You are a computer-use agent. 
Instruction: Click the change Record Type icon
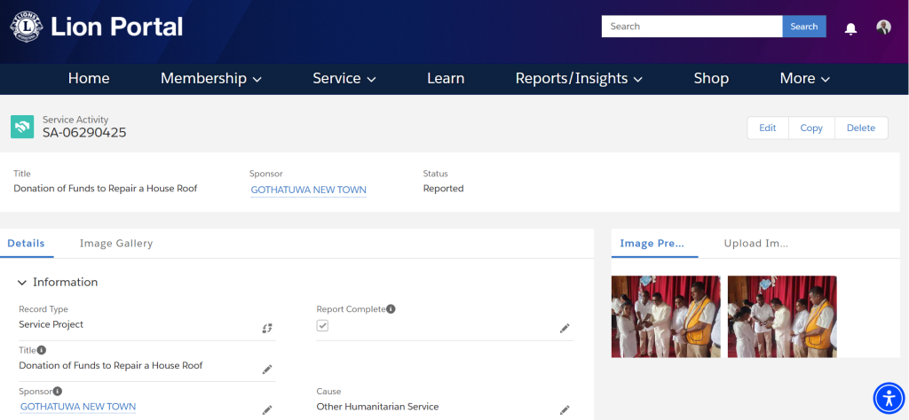[266, 328]
